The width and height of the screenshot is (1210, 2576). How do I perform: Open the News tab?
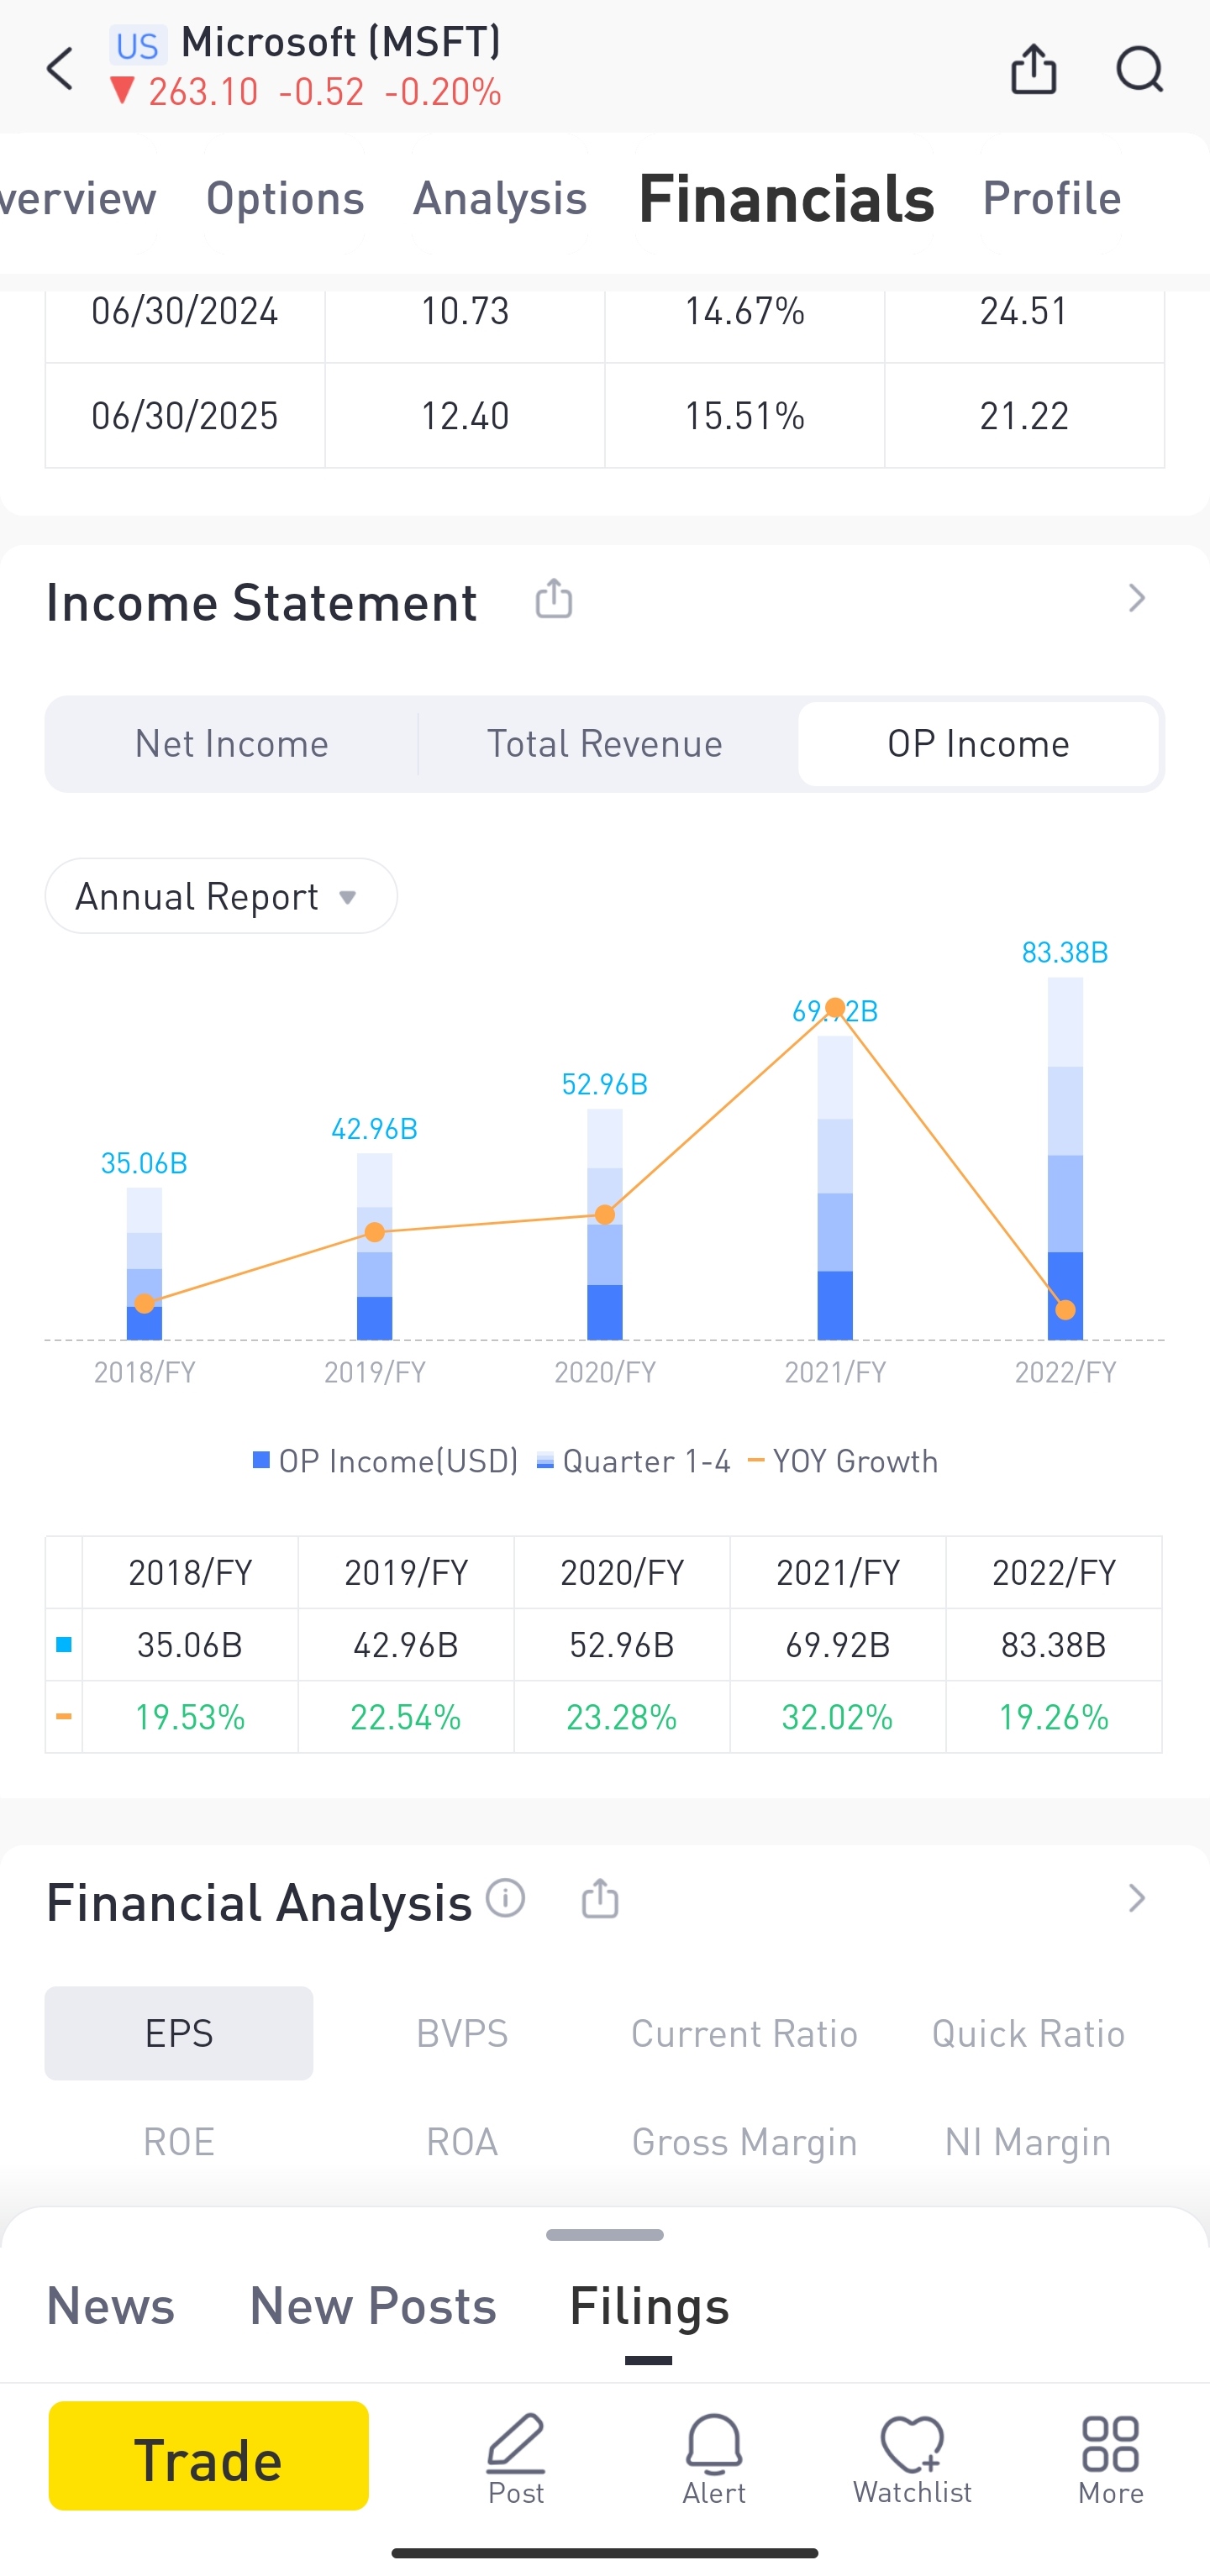coord(110,2306)
